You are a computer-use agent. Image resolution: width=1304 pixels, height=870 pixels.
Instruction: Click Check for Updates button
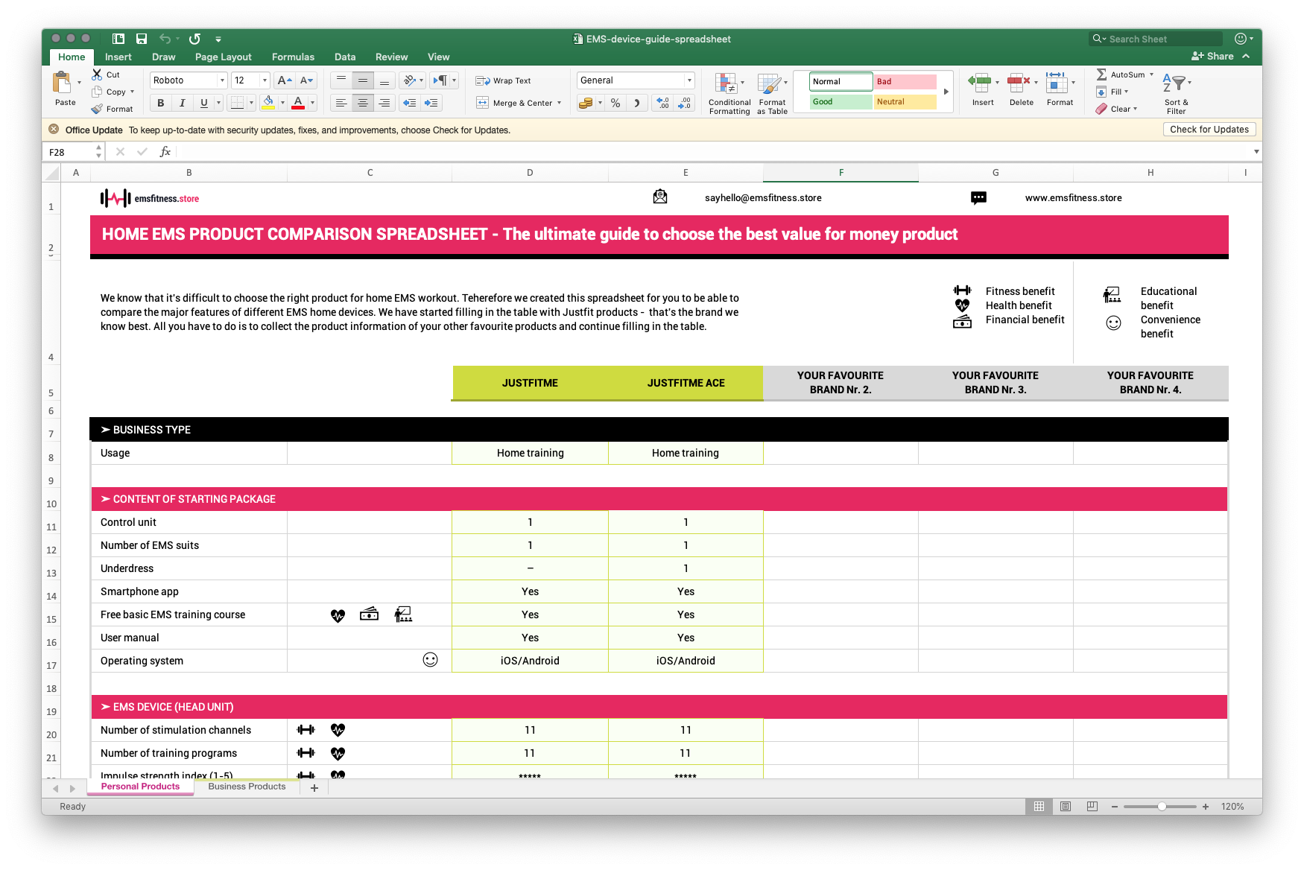(x=1209, y=130)
